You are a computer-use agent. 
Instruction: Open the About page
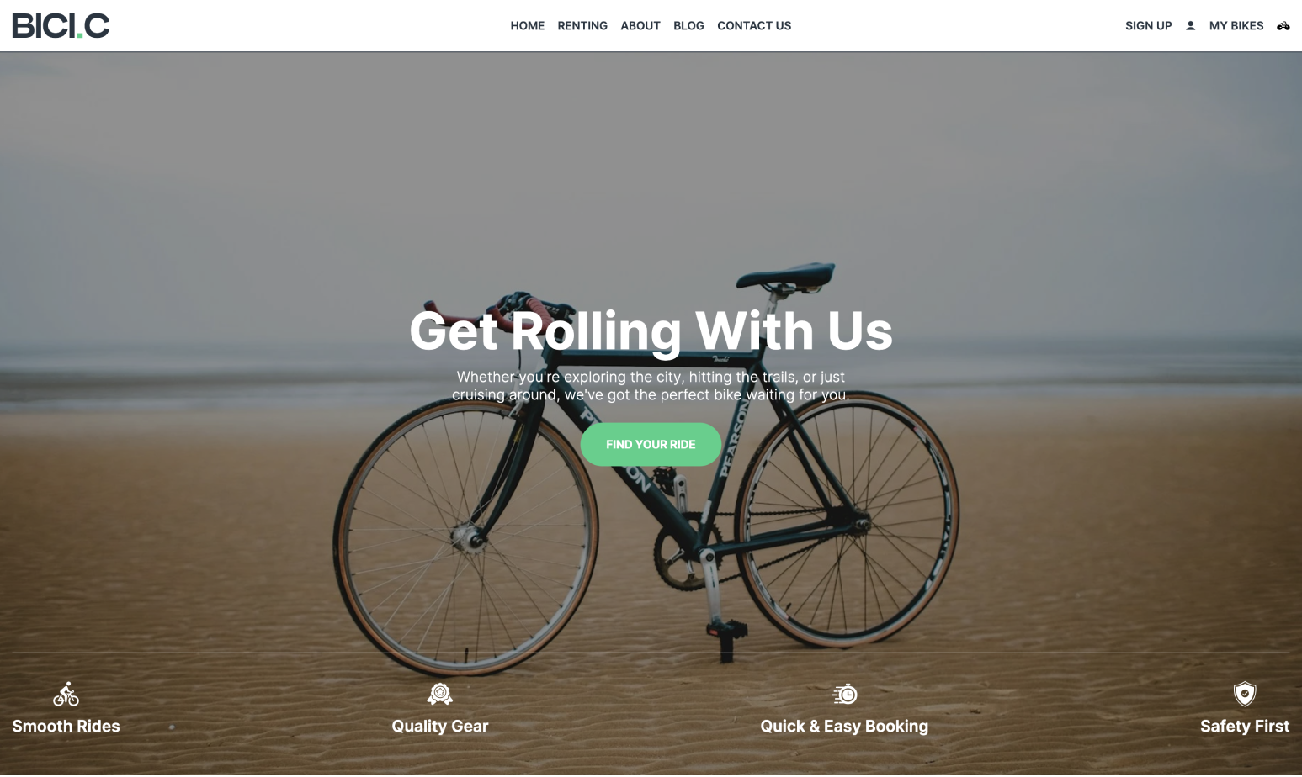[640, 26]
